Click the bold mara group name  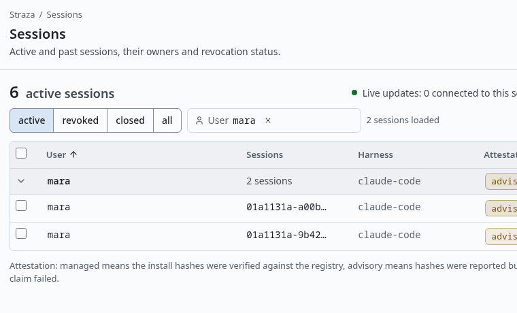point(59,181)
